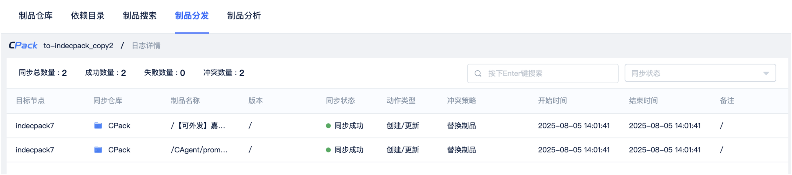Open the 依赖目录 tab

tap(88, 16)
